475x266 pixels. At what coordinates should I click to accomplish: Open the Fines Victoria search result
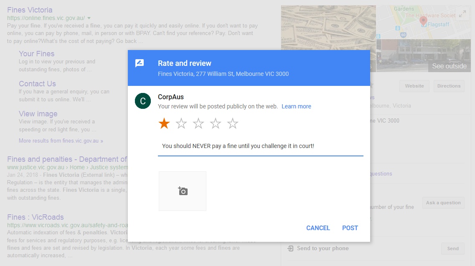(x=30, y=10)
